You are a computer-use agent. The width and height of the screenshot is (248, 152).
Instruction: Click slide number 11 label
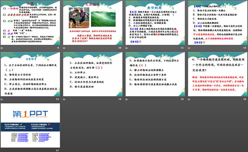[182, 48]
